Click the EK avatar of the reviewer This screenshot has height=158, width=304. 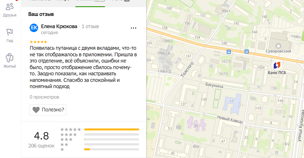tap(34, 28)
